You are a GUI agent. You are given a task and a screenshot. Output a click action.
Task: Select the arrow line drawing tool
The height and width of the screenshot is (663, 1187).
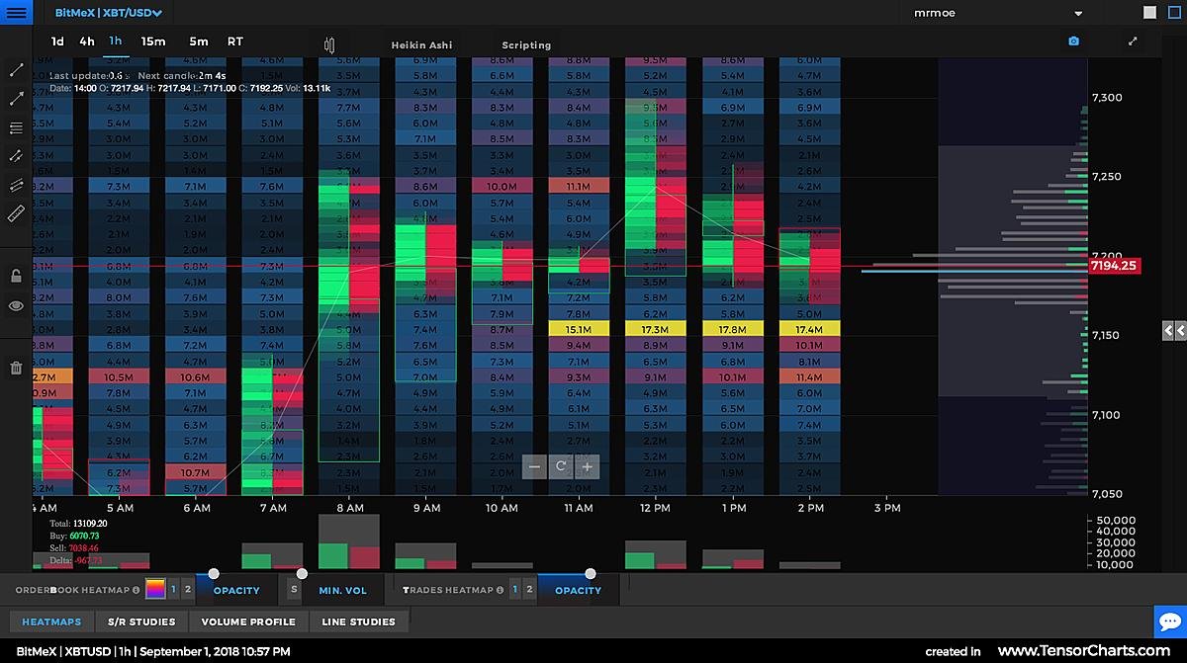coord(16,99)
